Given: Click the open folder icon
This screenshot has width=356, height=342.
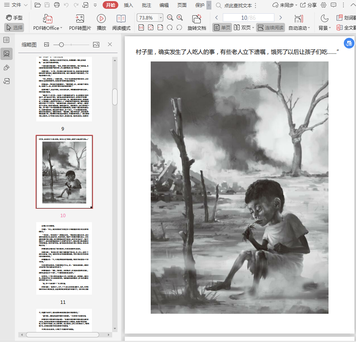Looking at the screenshot, I should point(37,5).
